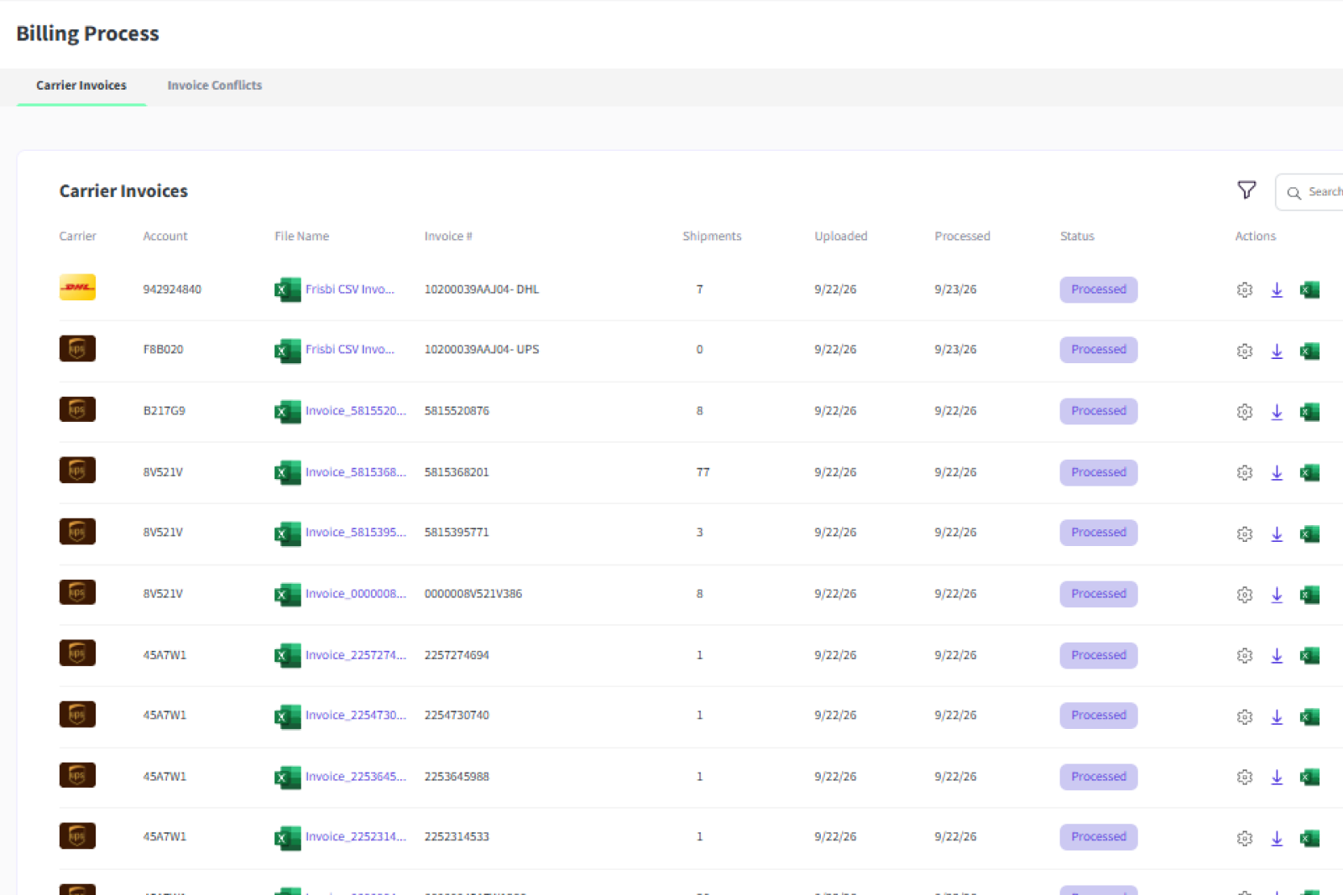The height and width of the screenshot is (895, 1343).
Task: Click the UPS logo for account F8B020
Action: tap(77, 348)
